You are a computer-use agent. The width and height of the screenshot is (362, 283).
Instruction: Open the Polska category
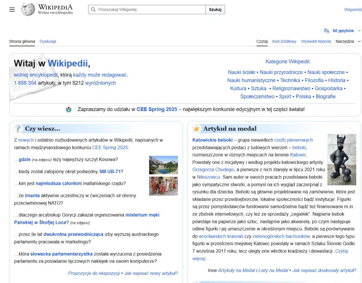click(x=303, y=96)
